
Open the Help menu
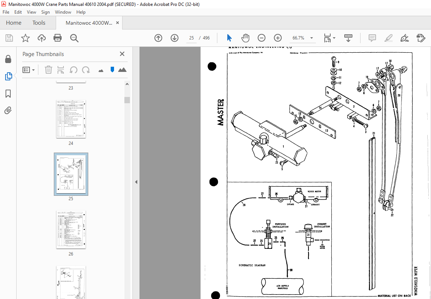point(81,12)
